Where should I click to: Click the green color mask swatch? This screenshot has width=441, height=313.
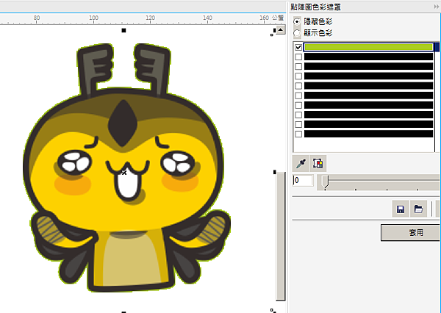pos(367,47)
